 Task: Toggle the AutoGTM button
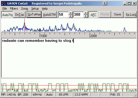point(49,15)
